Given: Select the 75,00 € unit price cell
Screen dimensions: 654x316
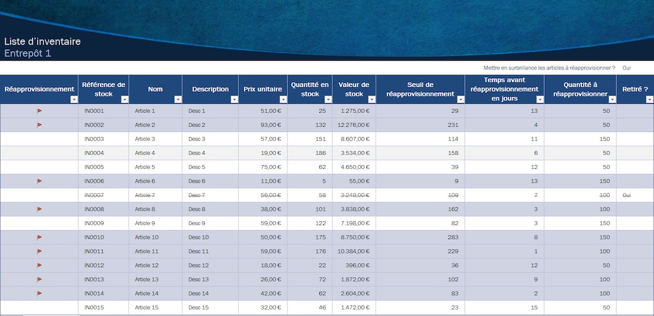Looking at the screenshot, I should [263, 167].
